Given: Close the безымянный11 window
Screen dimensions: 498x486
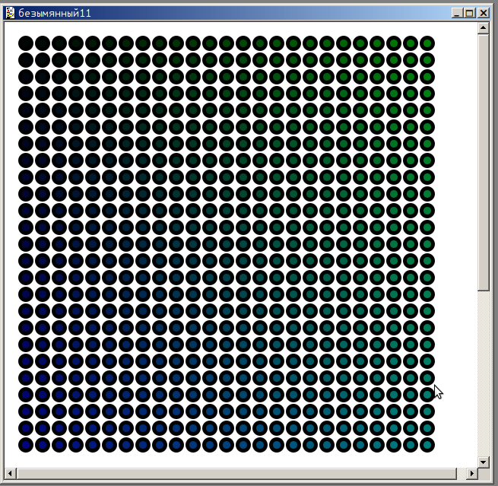Looking at the screenshot, I should click(483, 13).
